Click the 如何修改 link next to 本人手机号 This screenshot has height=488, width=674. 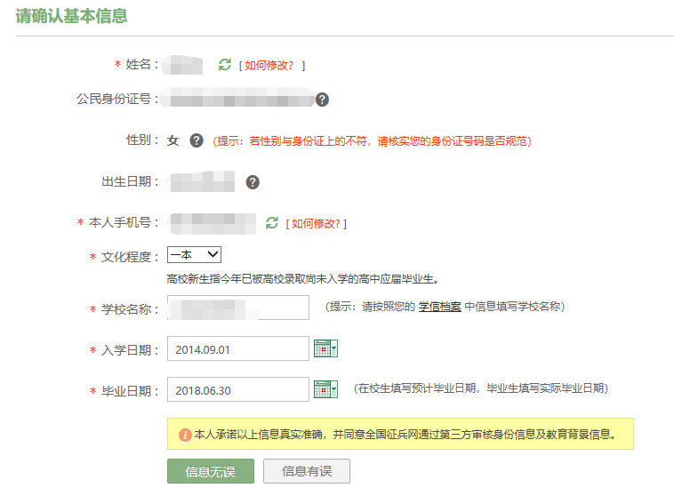pyautogui.click(x=317, y=223)
